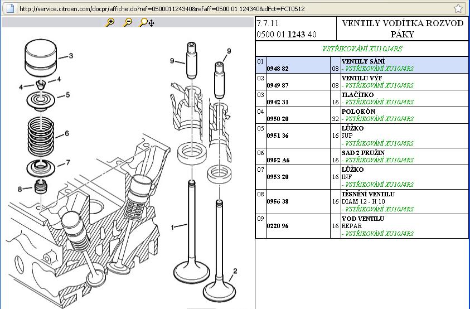Click callout number 1 by intake valve
470x309 pixels.
click(172, 227)
